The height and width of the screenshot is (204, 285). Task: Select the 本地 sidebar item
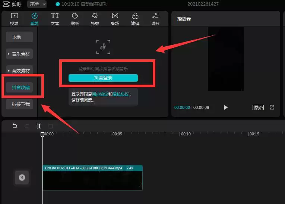(x=19, y=37)
